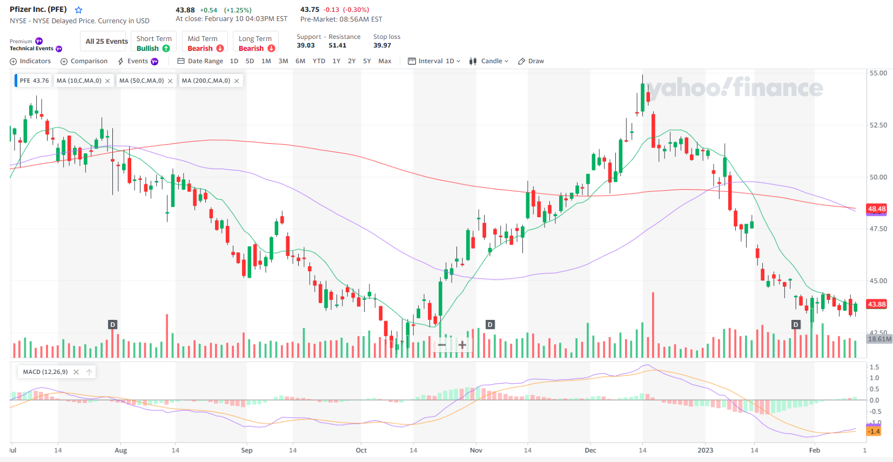Viewport: 893px width, 462px height.
Task: Click MA (200,C,MA,0) legend label
Action: point(206,81)
